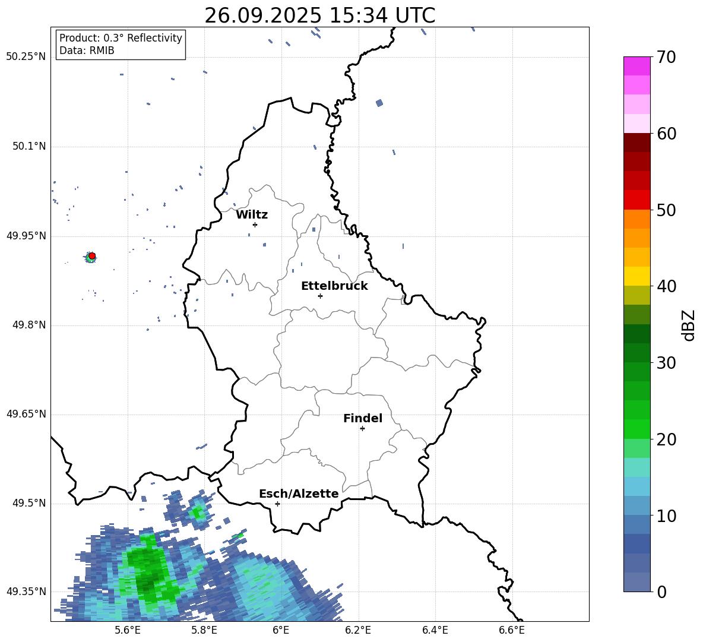Click the colorbar tick label 60
This screenshot has width=703, height=642.
tap(666, 134)
